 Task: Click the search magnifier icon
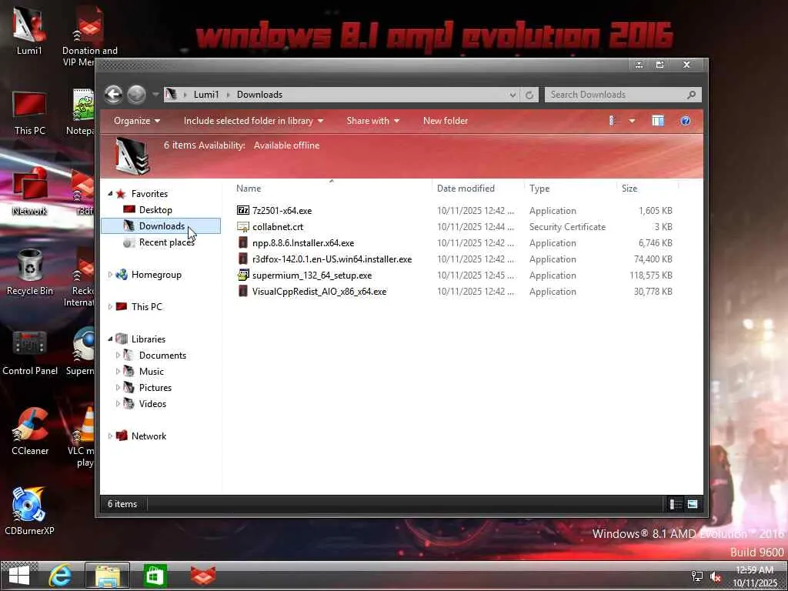(692, 95)
